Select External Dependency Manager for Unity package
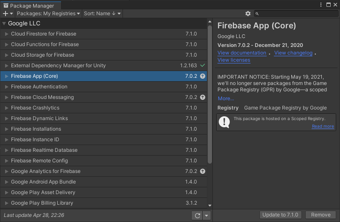Screen dimensions: 340x222 (x=103, y=66)
